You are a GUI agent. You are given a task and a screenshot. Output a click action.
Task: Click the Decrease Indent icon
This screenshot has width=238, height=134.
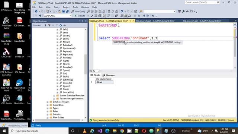click(x=144, y=16)
